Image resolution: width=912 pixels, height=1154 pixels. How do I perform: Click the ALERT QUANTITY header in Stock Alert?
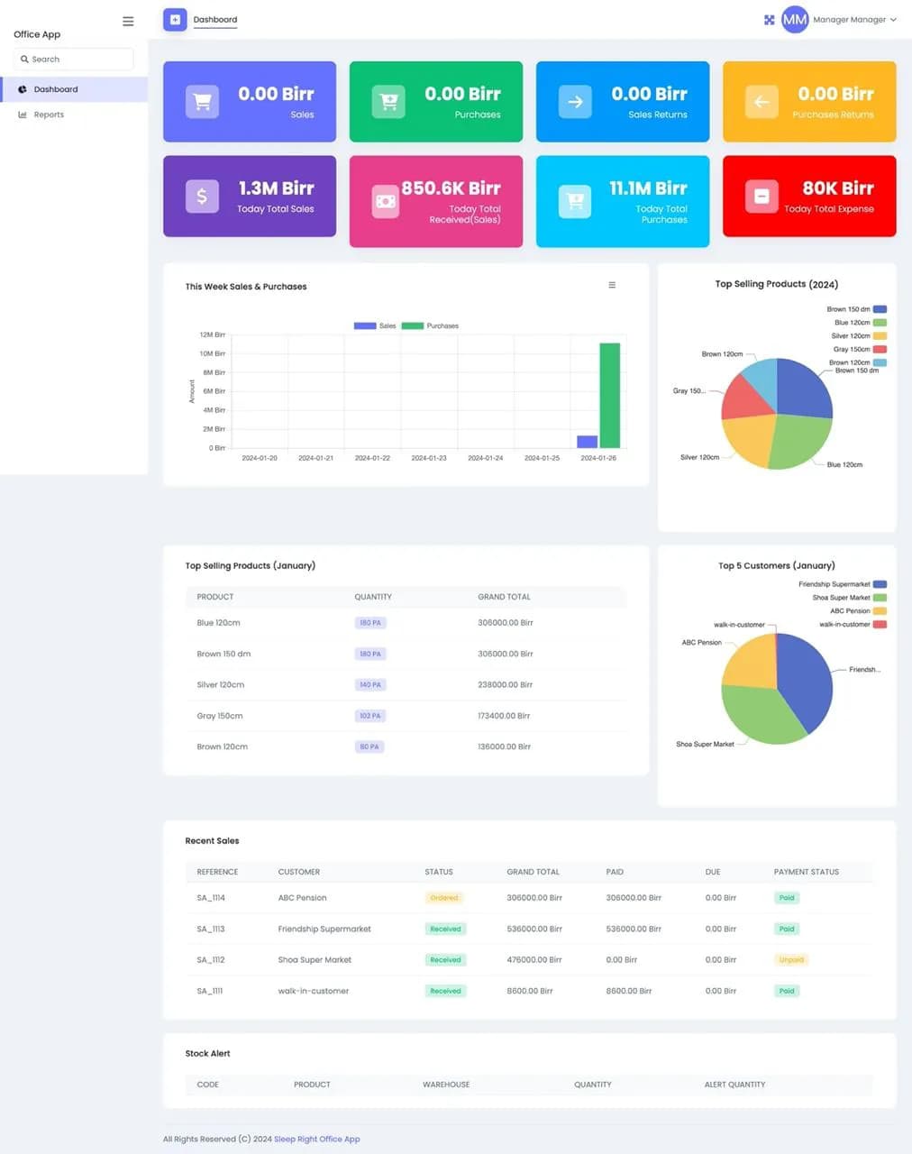pyautogui.click(x=734, y=1085)
